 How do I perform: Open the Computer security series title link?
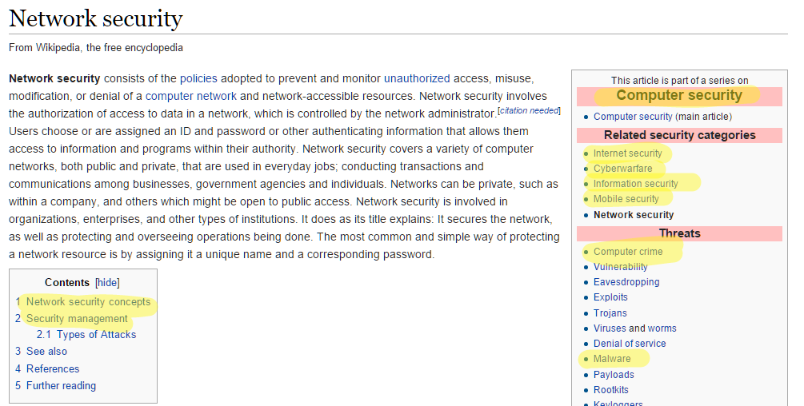[x=678, y=96]
